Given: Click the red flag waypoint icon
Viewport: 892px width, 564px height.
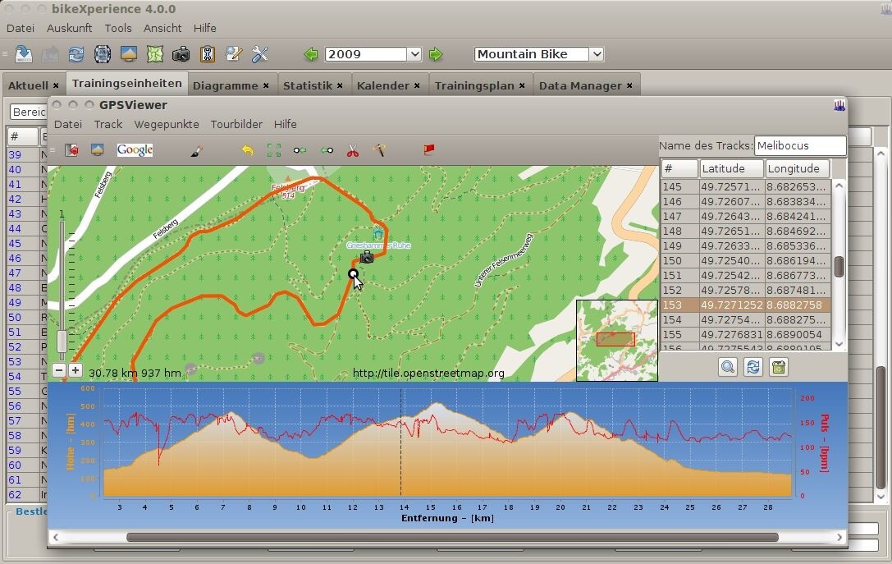Looking at the screenshot, I should pos(429,149).
